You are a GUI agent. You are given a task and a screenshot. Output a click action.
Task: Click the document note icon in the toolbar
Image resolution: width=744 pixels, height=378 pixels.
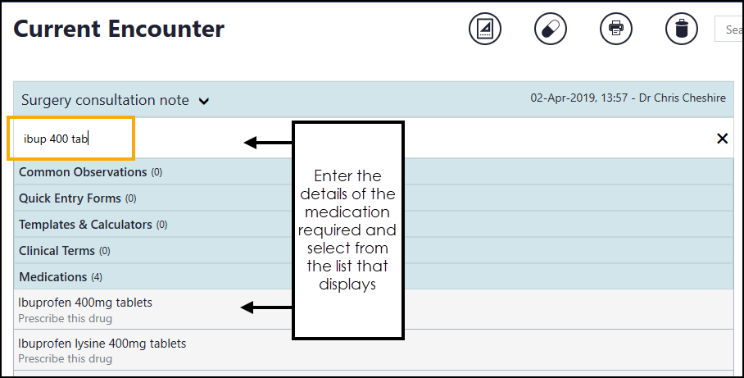[x=484, y=30]
